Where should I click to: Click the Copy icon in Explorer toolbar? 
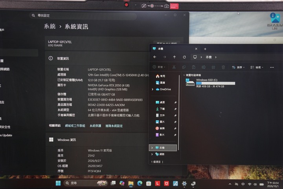(184, 67)
